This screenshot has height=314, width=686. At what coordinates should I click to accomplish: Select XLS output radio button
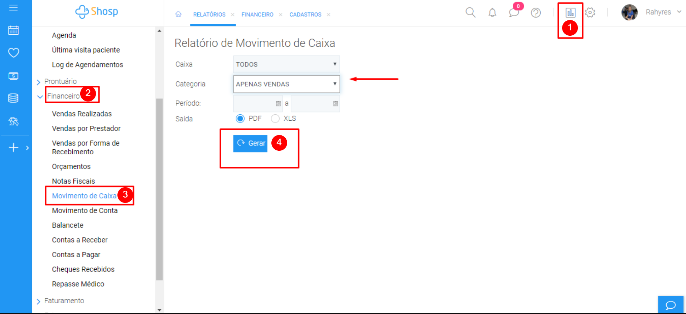[x=275, y=119]
